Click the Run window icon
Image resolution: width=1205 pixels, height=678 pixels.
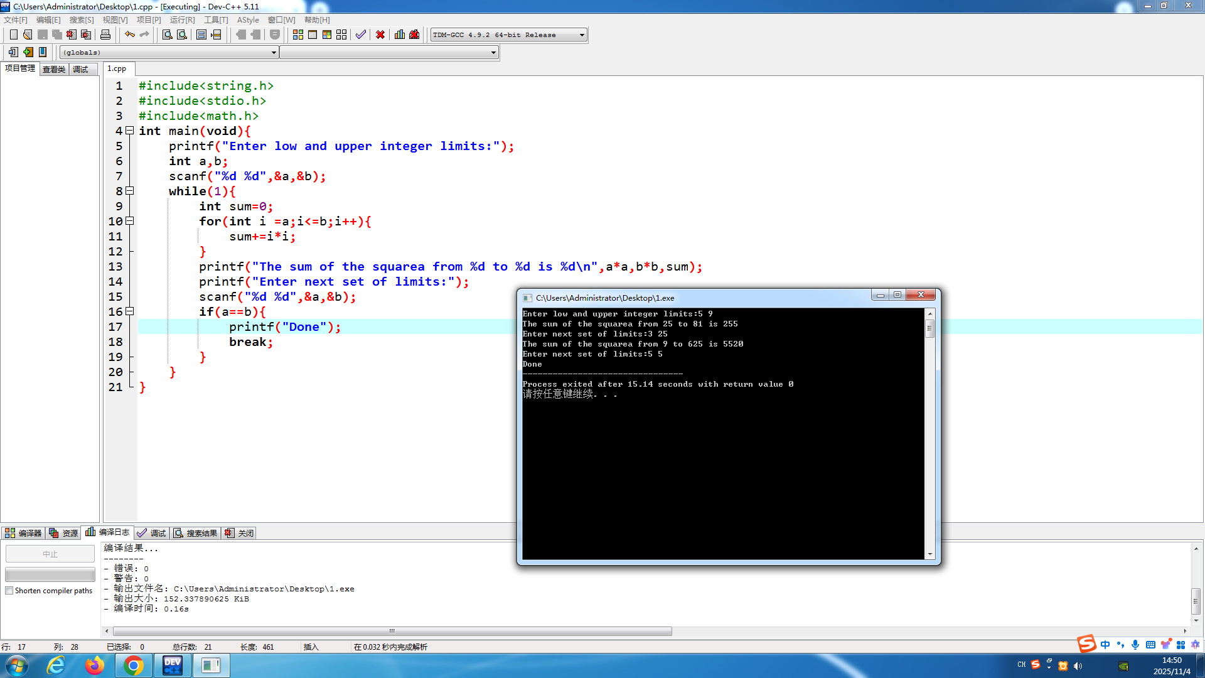[x=313, y=35]
